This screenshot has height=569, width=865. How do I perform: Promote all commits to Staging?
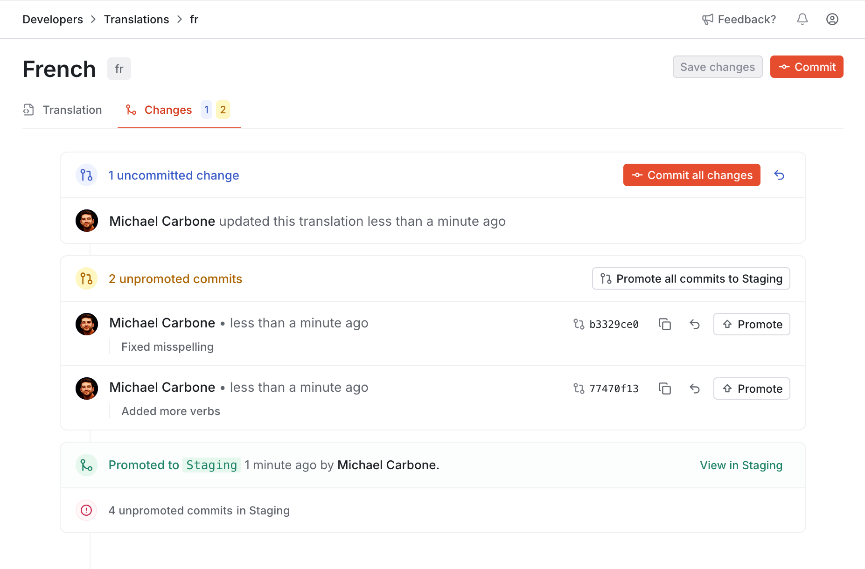click(x=691, y=278)
